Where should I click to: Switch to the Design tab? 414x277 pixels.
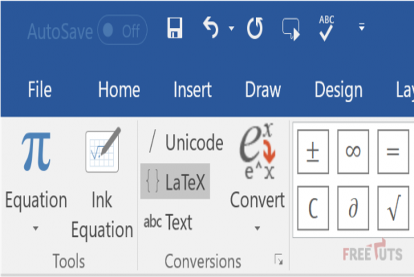point(339,90)
